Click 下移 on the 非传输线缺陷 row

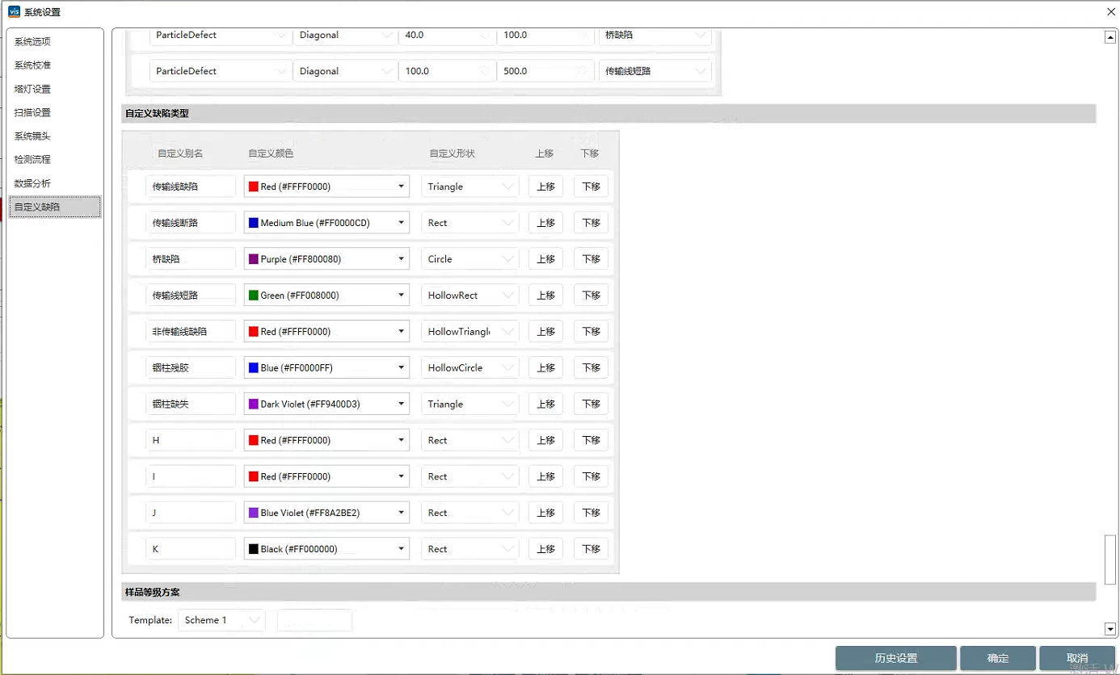tap(591, 331)
